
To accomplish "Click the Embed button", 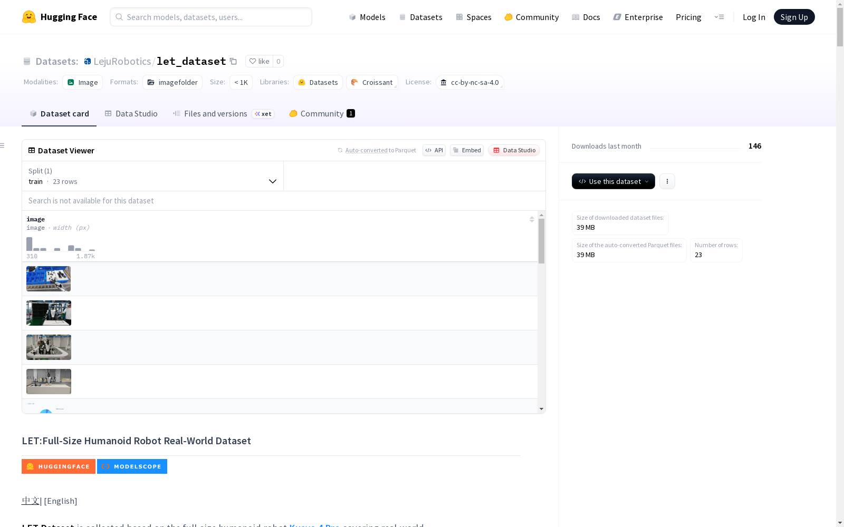I will [467, 150].
